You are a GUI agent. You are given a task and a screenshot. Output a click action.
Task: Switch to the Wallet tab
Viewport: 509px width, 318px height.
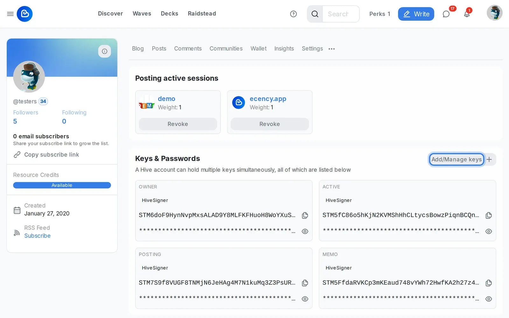(x=259, y=48)
